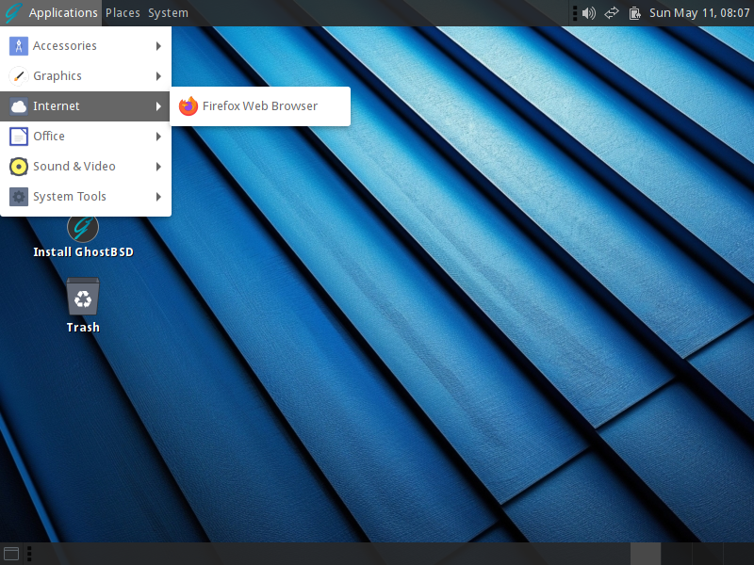Click the volume speaker tray icon
Screen dimensions: 754x565
pos(588,13)
